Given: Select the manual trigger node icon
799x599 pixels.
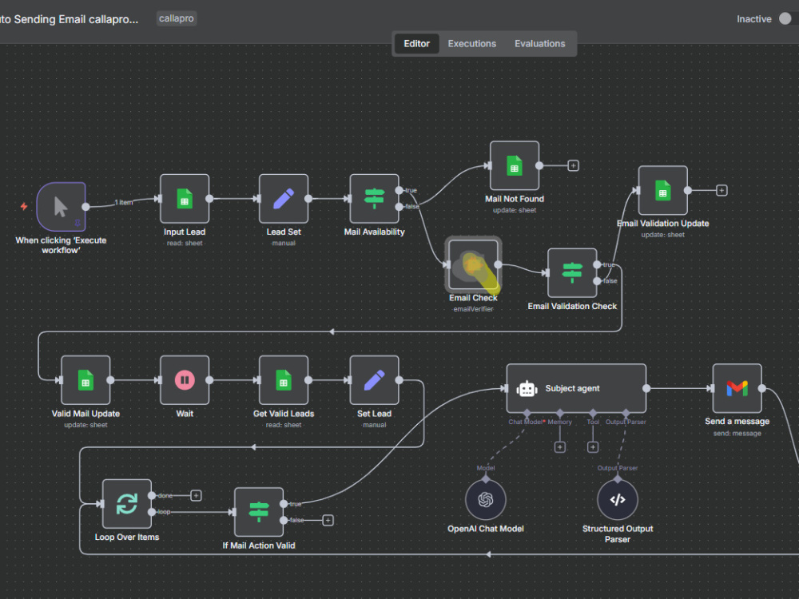Looking at the screenshot, I should tap(62, 206).
